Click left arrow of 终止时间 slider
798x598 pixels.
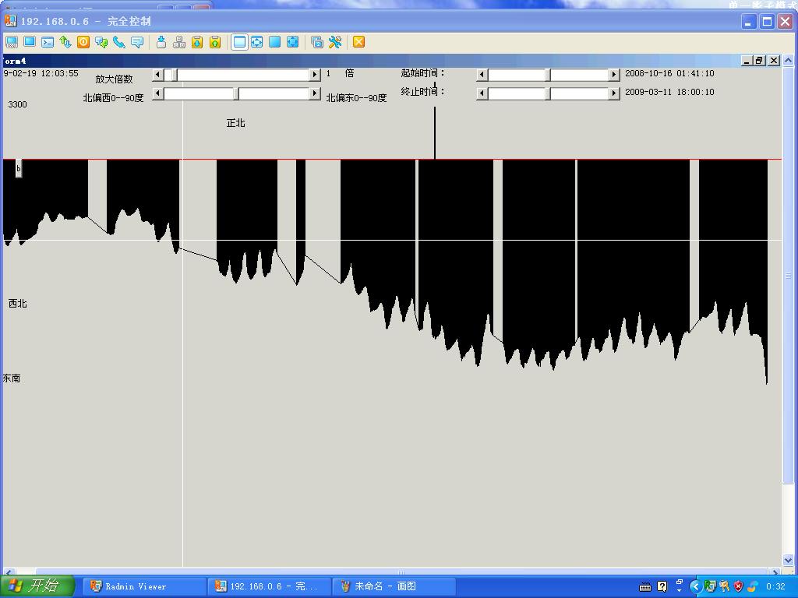click(x=482, y=93)
